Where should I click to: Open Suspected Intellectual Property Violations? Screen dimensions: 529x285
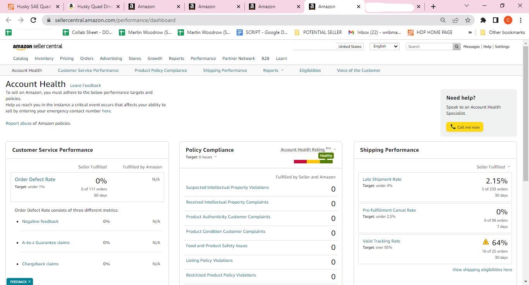227,187
